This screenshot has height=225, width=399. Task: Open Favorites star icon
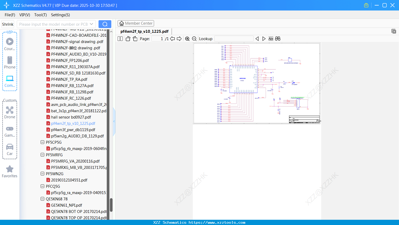(x=10, y=172)
